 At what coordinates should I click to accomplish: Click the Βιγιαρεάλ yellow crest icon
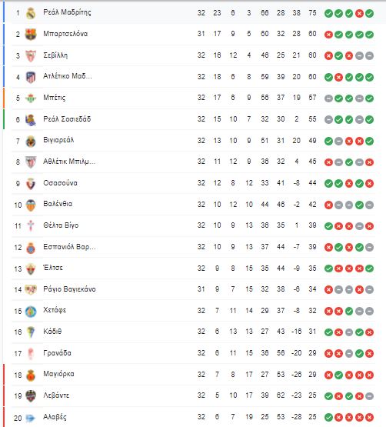pos(31,141)
